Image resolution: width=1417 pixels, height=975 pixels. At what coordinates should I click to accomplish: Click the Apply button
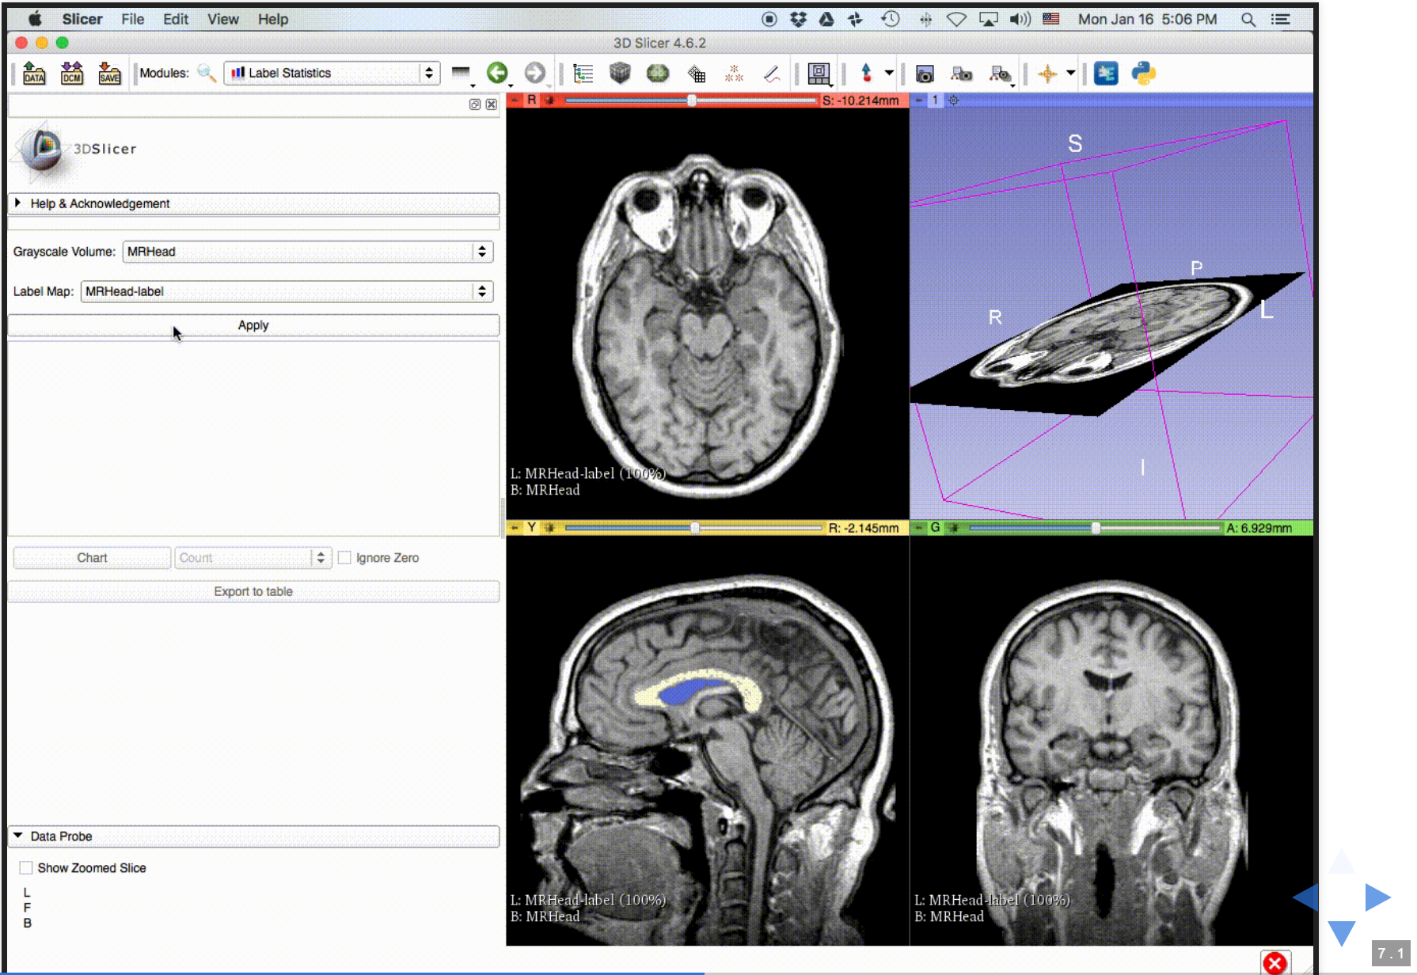(x=253, y=325)
